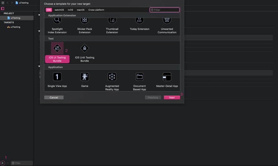Click the Previous button
Image resolution: width=278 pixels, height=166 pixels.
[x=153, y=97]
